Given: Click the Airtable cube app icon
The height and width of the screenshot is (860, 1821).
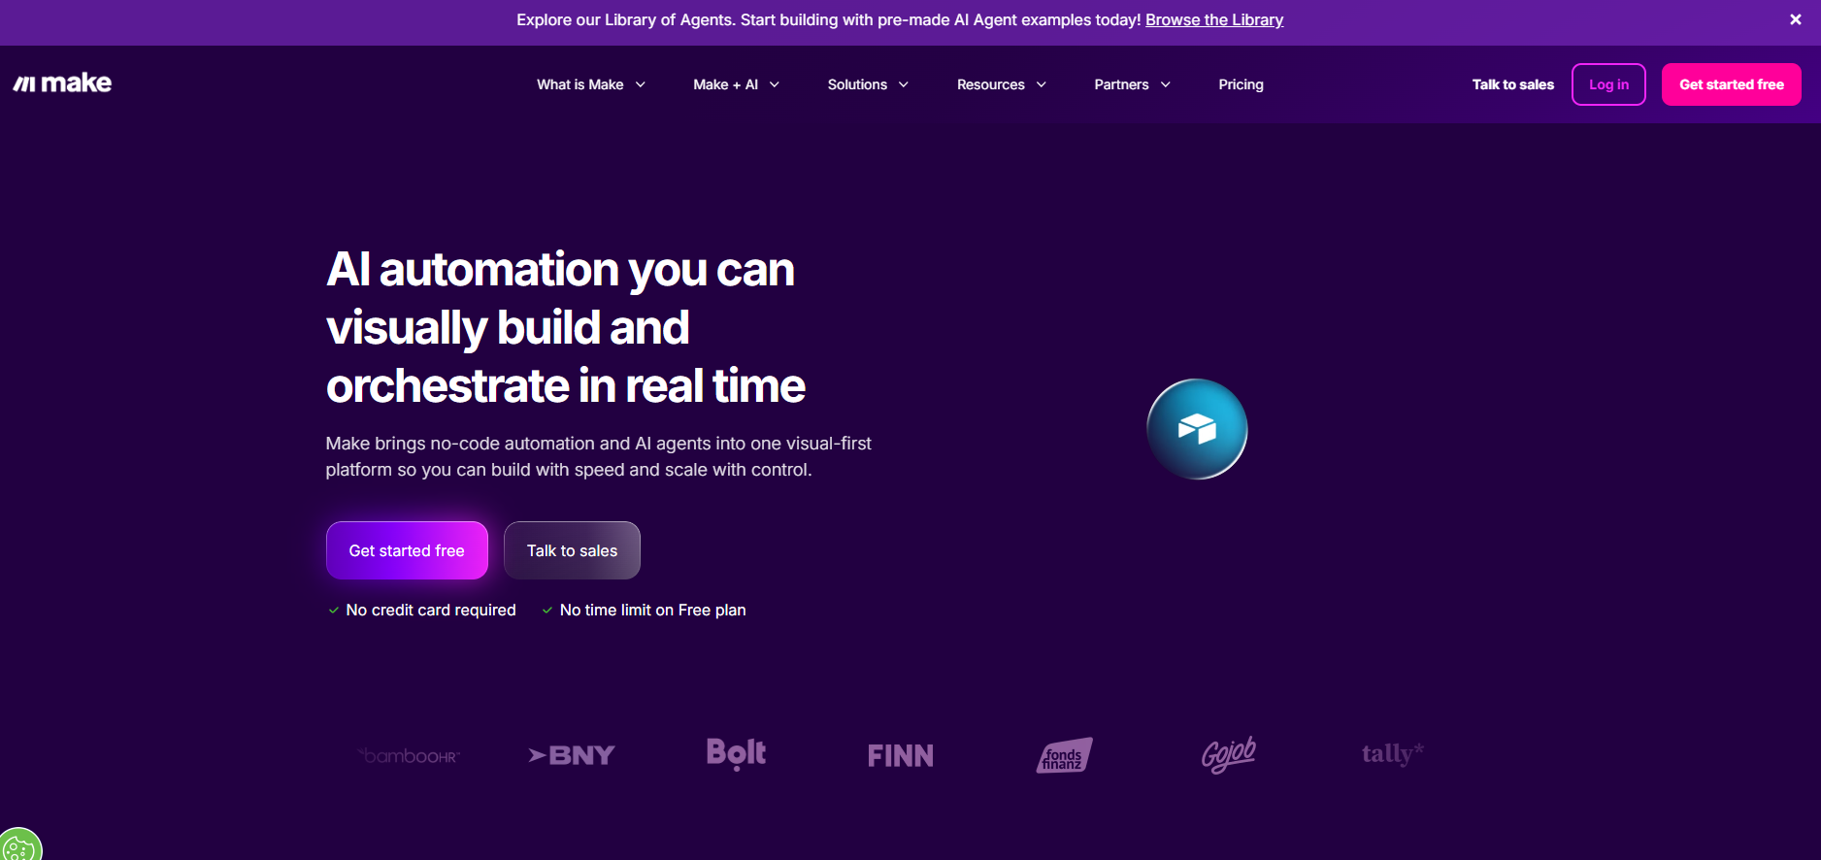Looking at the screenshot, I should (x=1197, y=429).
